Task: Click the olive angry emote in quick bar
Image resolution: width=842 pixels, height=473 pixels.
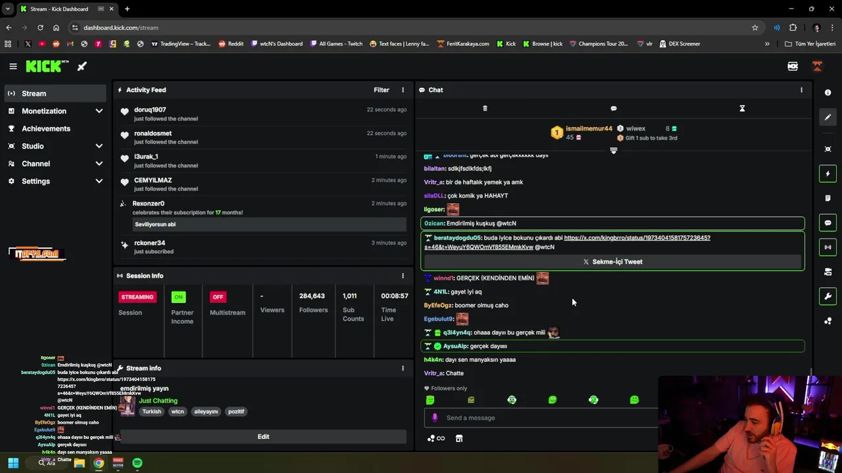Action: 471,400
